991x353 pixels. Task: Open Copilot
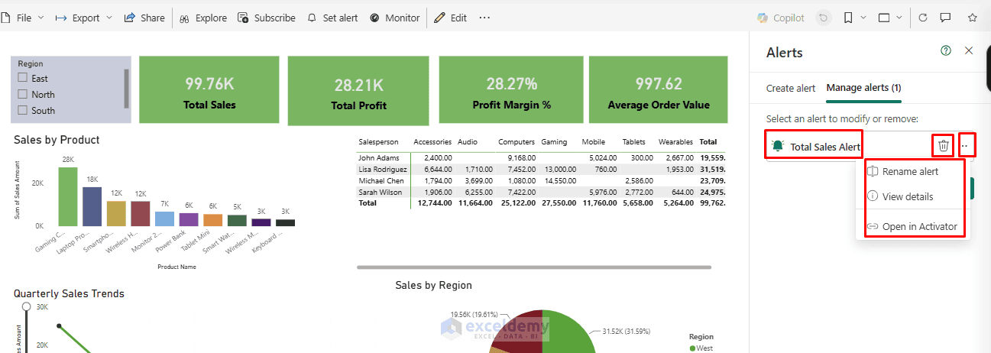click(780, 18)
